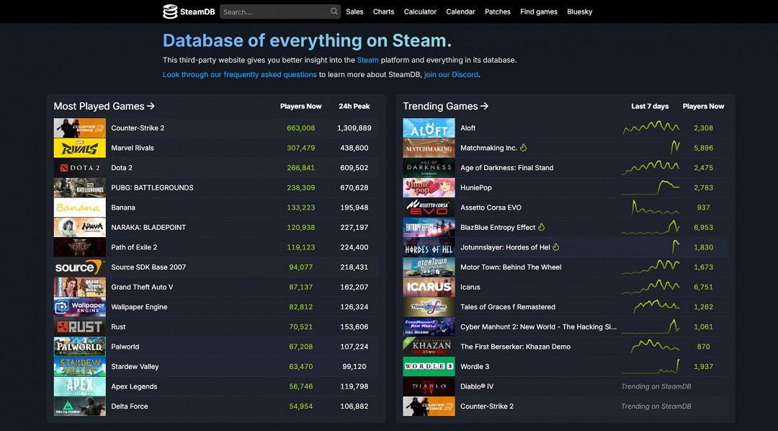Click the SteamDB logo icon
This screenshot has width=778, height=431.
click(170, 12)
